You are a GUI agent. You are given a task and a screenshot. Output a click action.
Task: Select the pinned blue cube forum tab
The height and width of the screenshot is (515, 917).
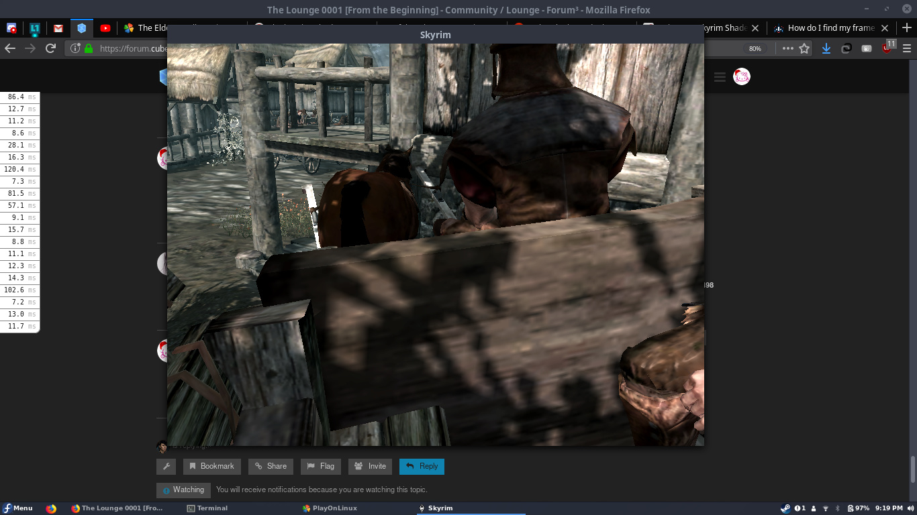point(82,28)
